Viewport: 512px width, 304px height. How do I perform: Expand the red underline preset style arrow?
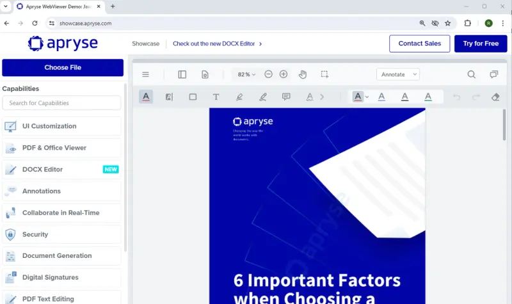click(367, 97)
